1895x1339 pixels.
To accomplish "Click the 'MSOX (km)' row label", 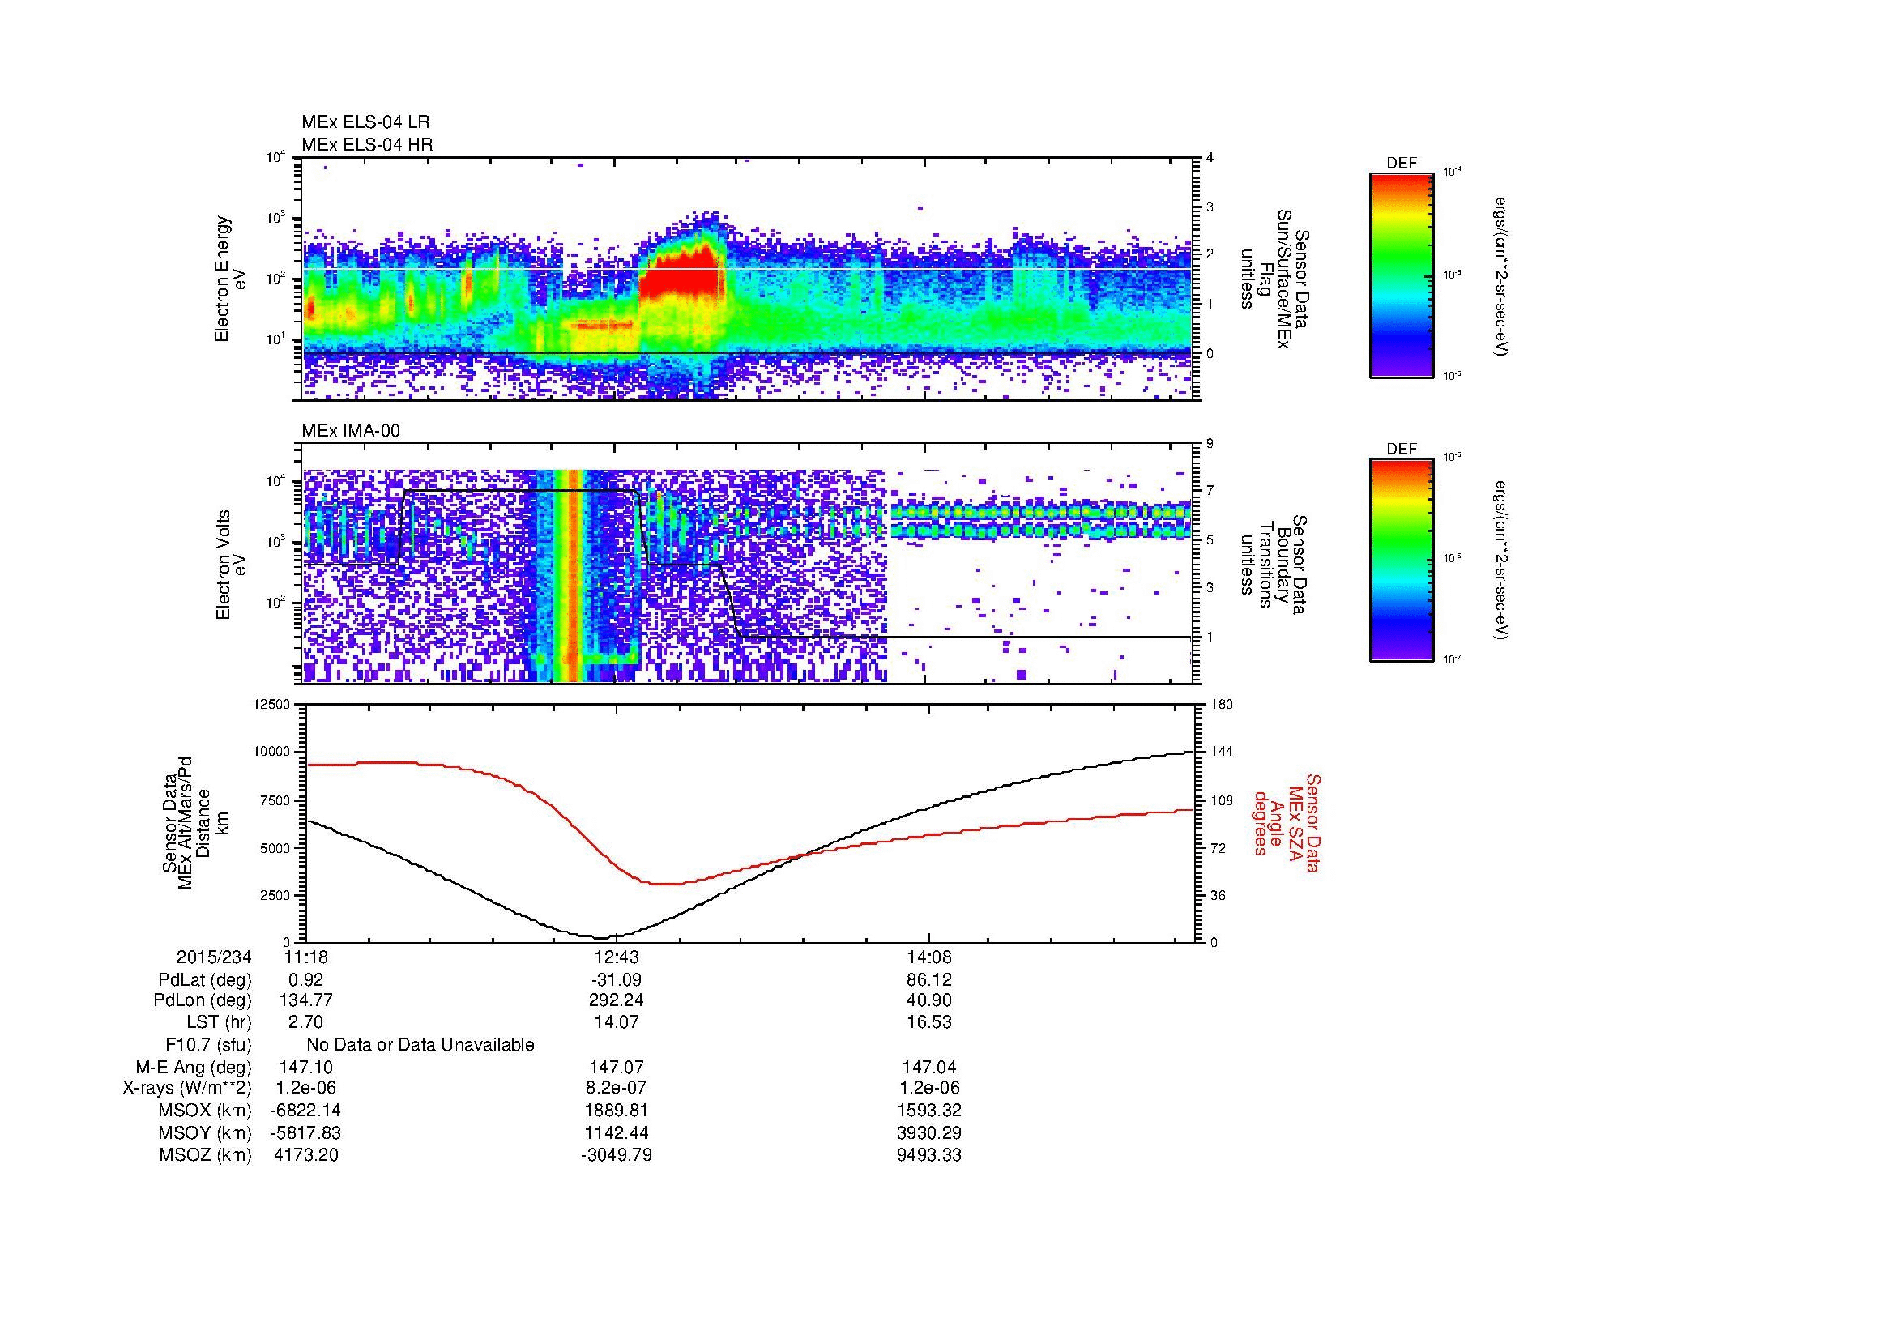I will click(205, 1111).
